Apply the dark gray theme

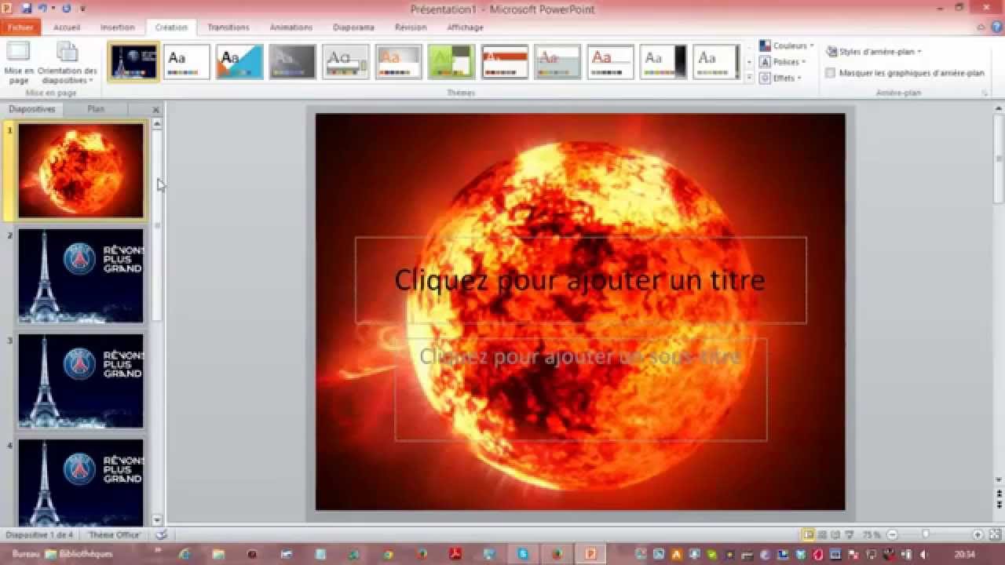(x=293, y=62)
